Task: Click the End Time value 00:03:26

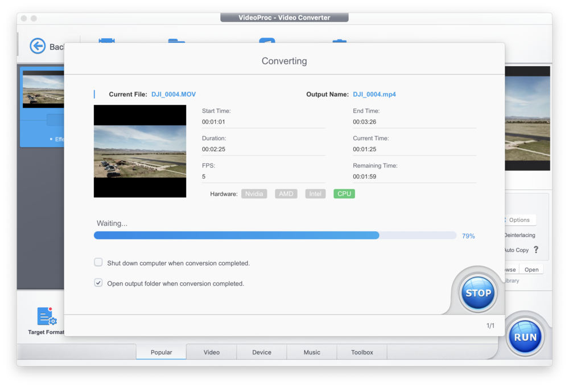Action: 364,122
